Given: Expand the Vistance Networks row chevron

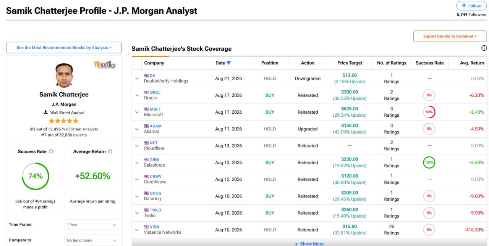Looking at the screenshot, I should click(137, 230).
